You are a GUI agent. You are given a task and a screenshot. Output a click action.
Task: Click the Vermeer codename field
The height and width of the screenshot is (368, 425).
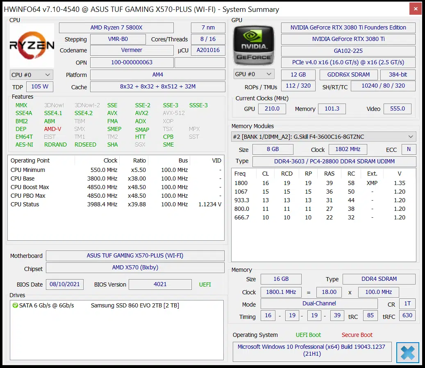[132, 50]
